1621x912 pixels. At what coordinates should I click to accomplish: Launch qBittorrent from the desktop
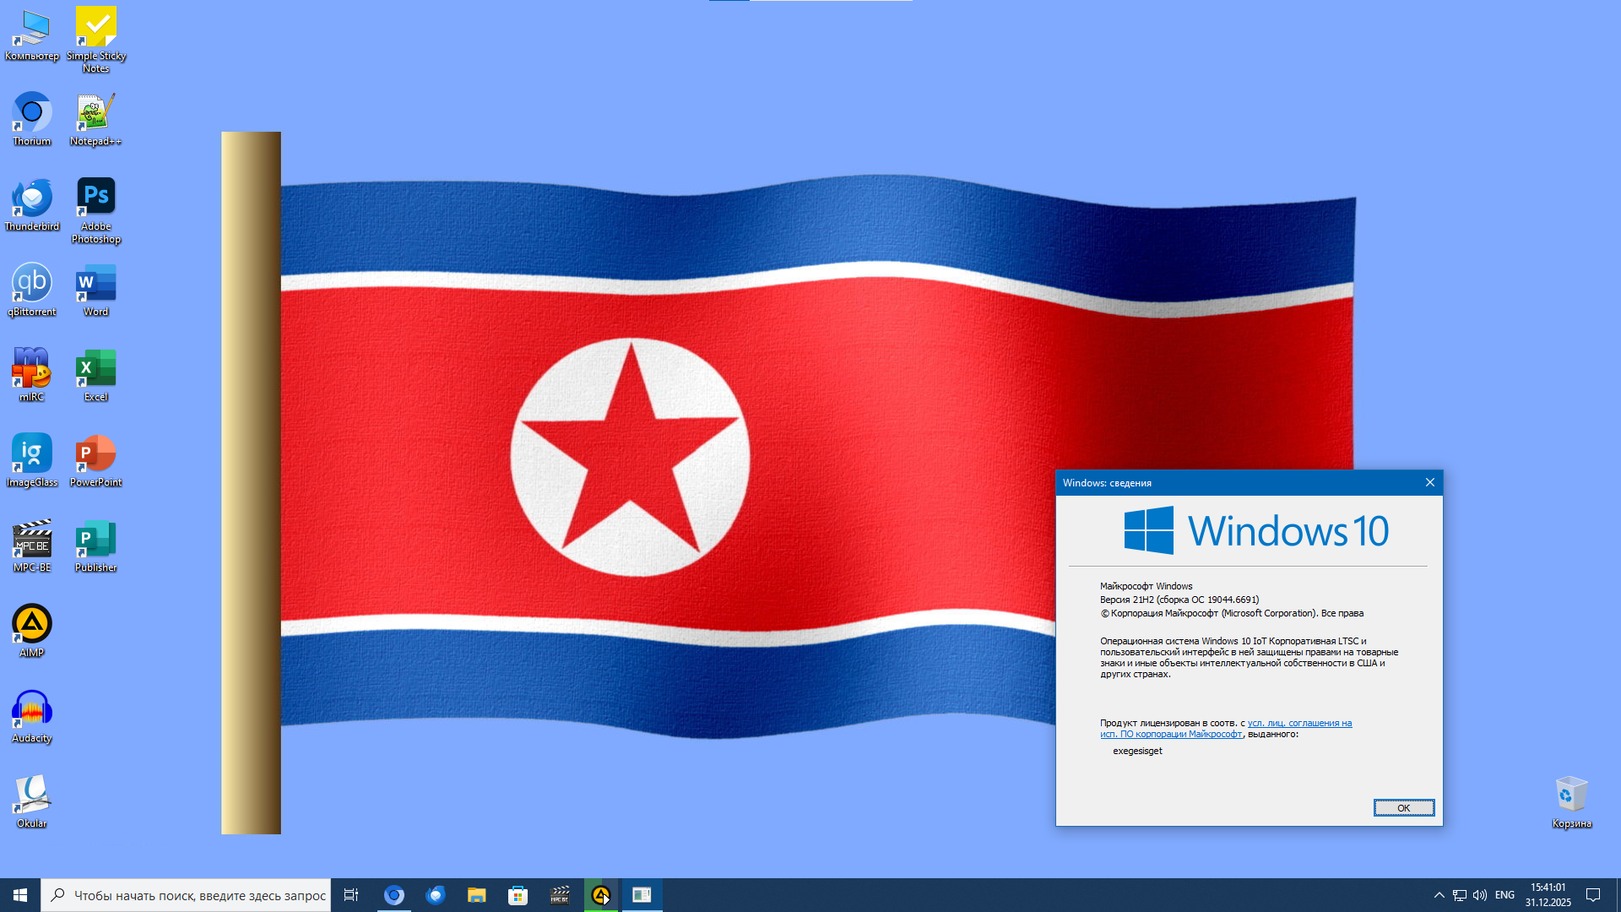[32, 283]
